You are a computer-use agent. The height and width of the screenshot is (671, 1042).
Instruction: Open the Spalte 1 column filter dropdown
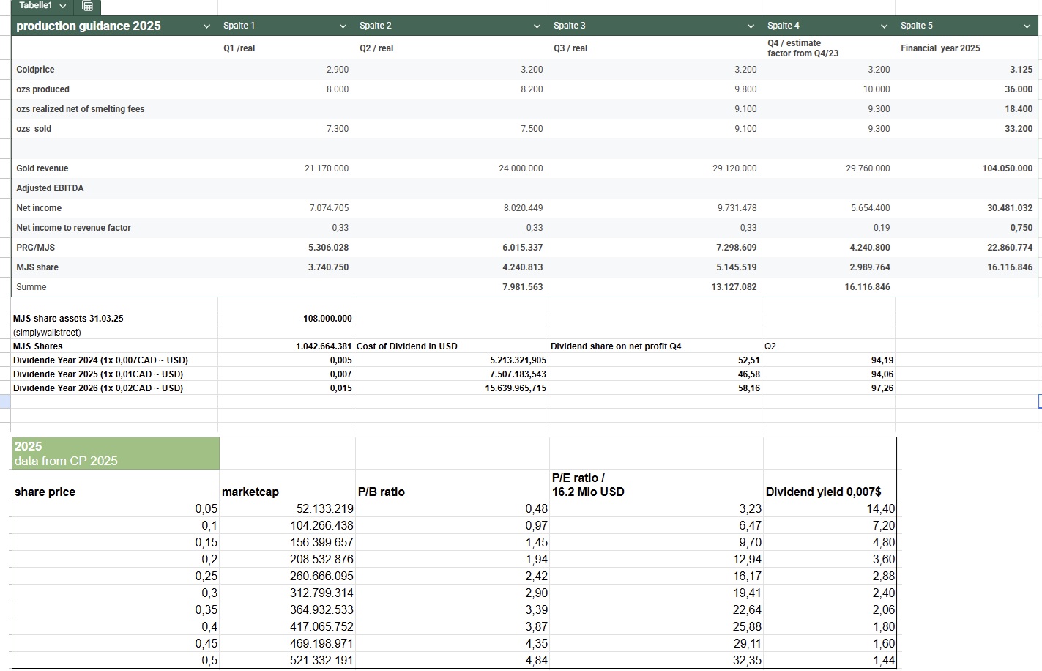[x=343, y=26]
